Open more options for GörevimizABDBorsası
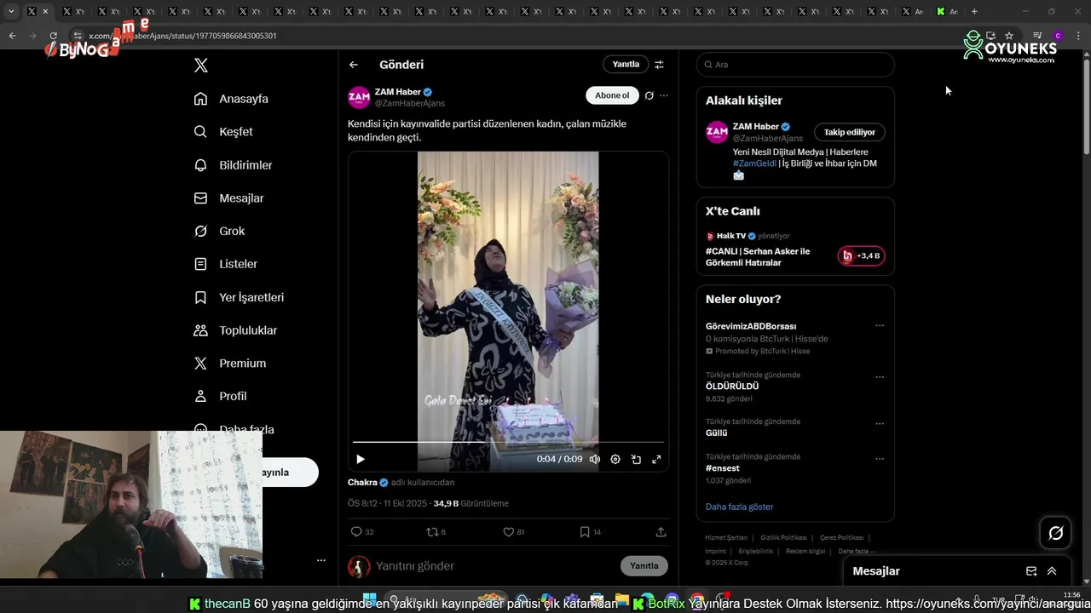Viewport: 1091px width, 613px height. point(880,326)
